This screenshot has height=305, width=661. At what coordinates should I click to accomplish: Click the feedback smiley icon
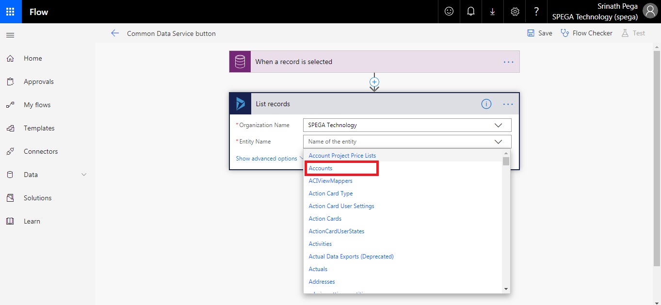pyautogui.click(x=449, y=12)
